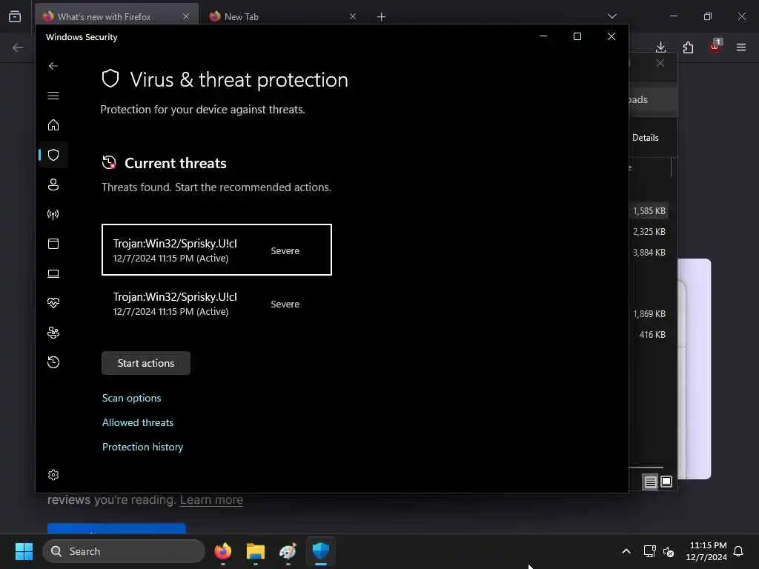
Task: Switch to large thumbnails view icon
Action: (666, 482)
